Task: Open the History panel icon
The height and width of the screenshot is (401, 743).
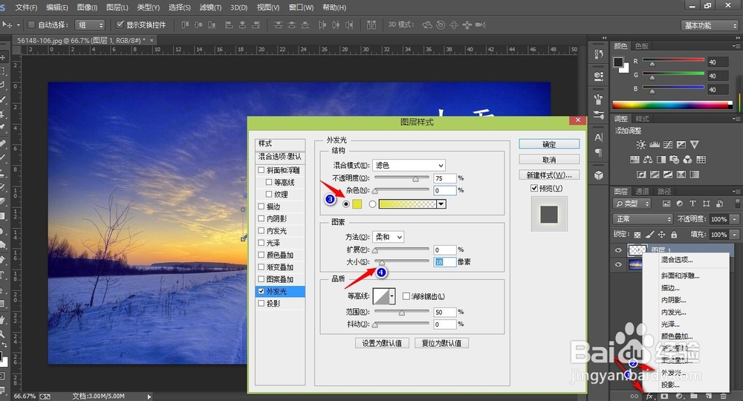Action: [598, 54]
